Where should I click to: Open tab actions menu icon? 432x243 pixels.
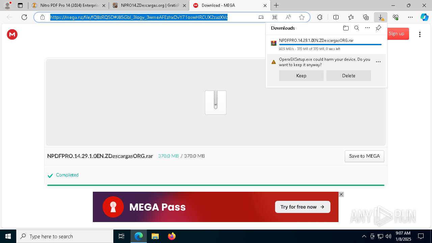(20, 5)
